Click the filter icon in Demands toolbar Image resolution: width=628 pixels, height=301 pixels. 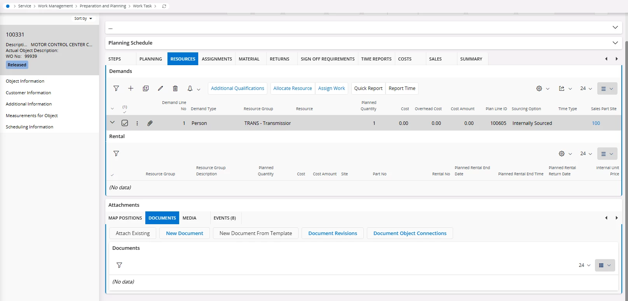point(116,88)
